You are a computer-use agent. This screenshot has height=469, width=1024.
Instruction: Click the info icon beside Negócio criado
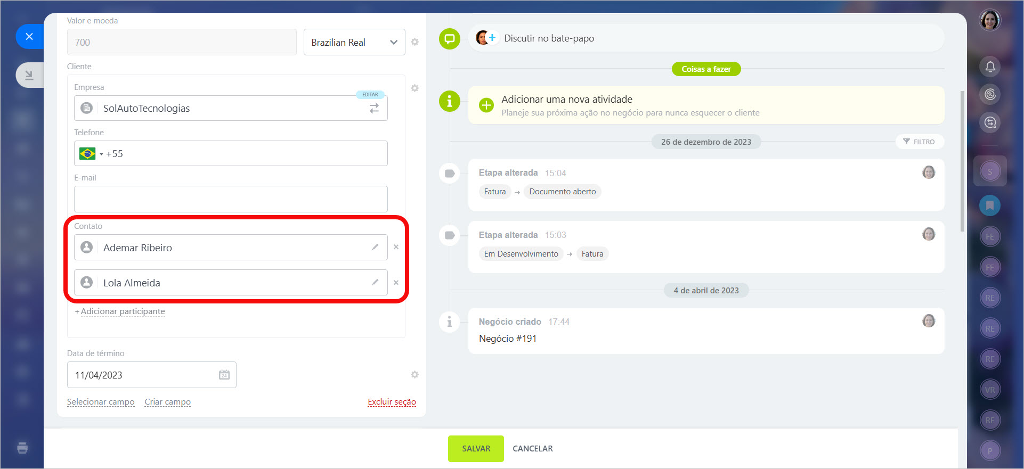tap(450, 322)
